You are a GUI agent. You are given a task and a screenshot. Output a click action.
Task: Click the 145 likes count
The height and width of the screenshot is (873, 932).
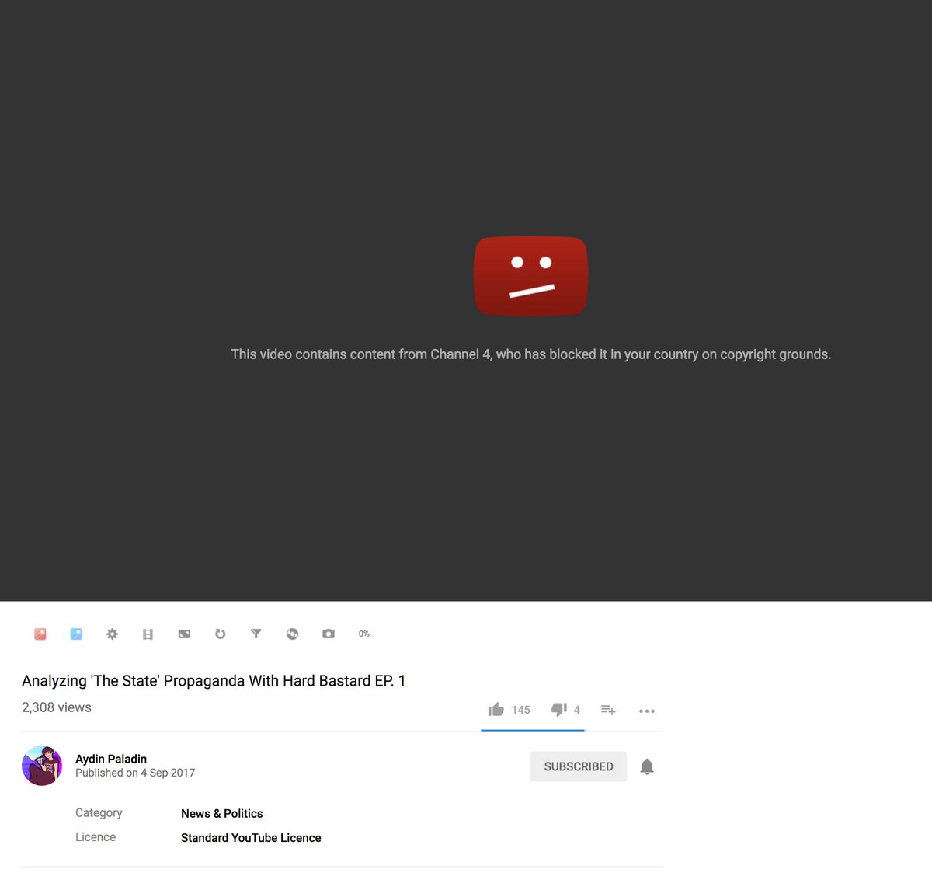coord(521,710)
